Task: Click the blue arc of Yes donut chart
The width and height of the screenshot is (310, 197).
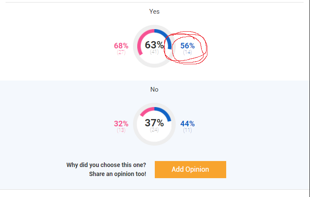Action: click(x=167, y=37)
